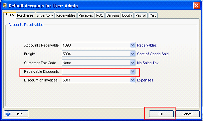Screen dimensions: 203x121
Task: Click the Cost of Goods Sold label
Action: pos(153,54)
